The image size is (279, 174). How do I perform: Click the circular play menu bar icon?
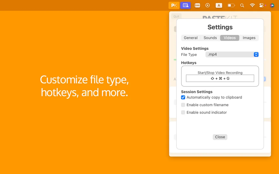208,5
